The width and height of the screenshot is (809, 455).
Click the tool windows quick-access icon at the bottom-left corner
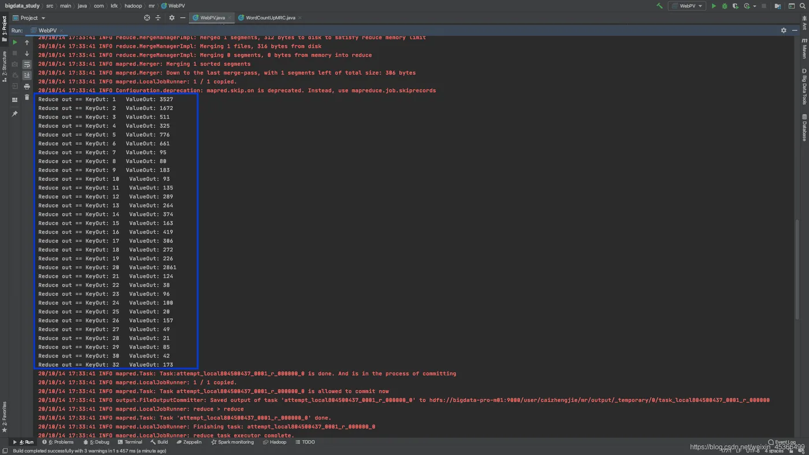click(5, 451)
